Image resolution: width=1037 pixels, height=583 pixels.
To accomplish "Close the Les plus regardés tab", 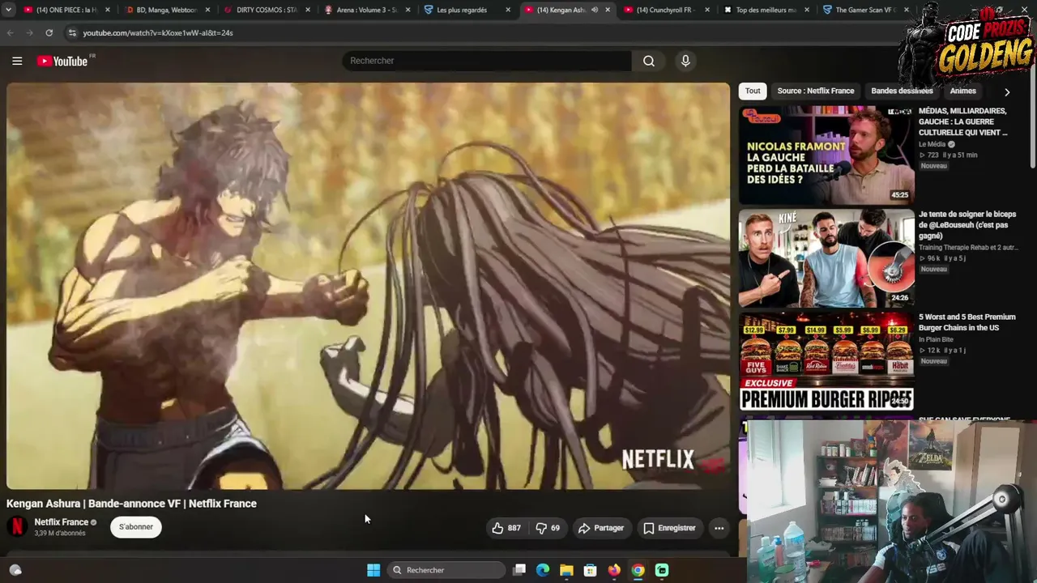I will point(508,10).
